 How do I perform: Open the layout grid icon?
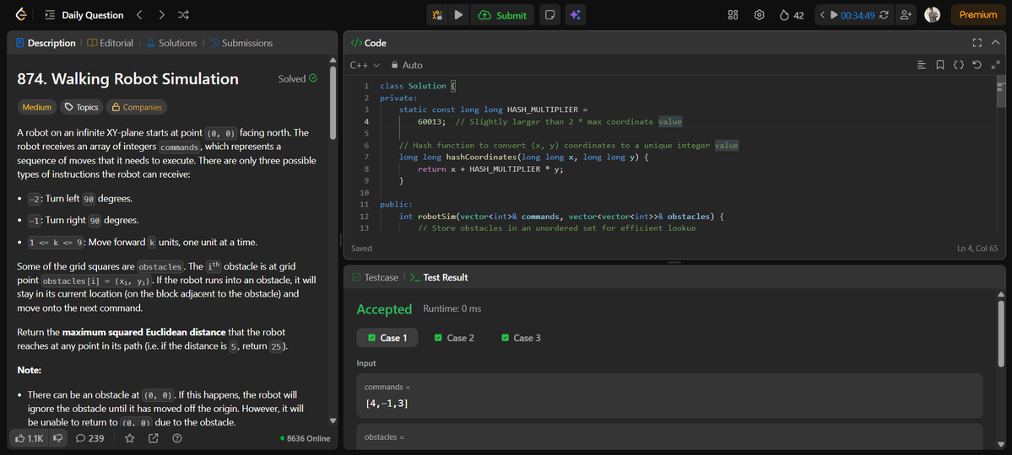[733, 15]
